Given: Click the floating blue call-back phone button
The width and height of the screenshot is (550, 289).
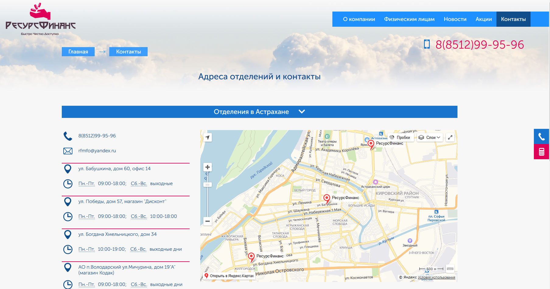Looking at the screenshot, I should pyautogui.click(x=541, y=136).
